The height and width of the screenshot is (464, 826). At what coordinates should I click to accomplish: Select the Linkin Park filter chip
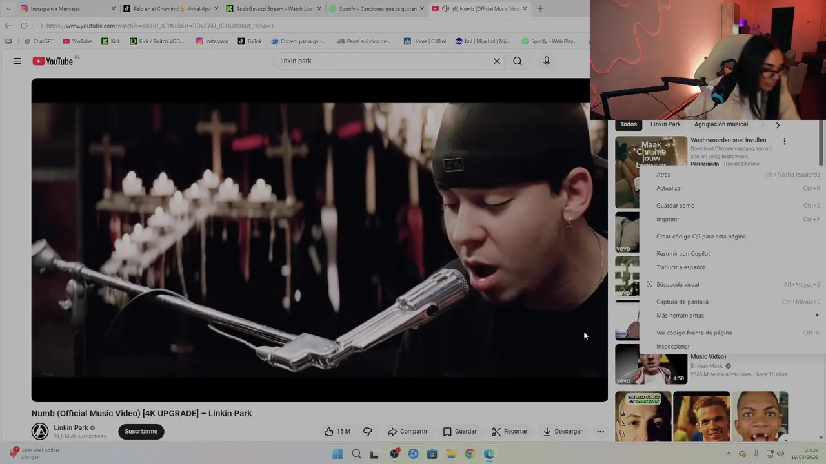coord(665,124)
